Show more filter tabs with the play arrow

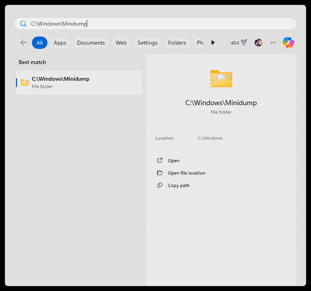pyautogui.click(x=213, y=43)
